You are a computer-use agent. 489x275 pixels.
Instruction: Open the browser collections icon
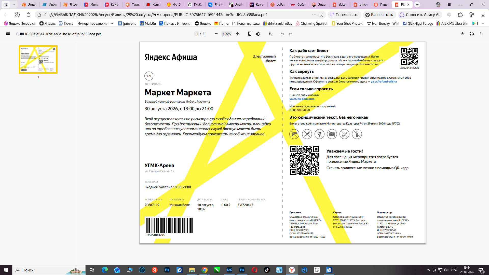click(x=472, y=15)
